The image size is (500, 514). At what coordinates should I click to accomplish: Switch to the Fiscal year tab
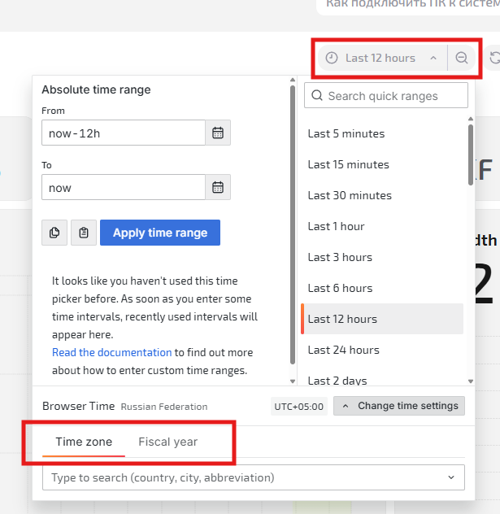click(167, 442)
